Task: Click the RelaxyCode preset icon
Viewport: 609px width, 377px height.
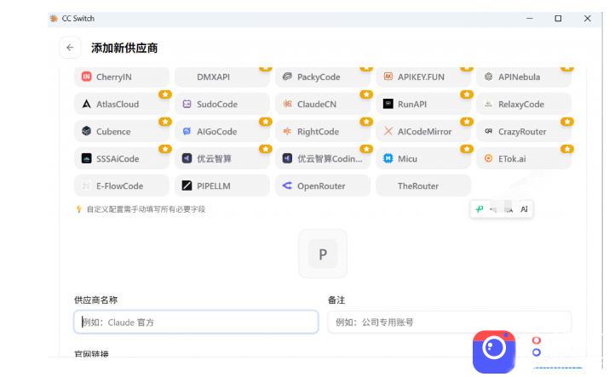Action: (489, 104)
